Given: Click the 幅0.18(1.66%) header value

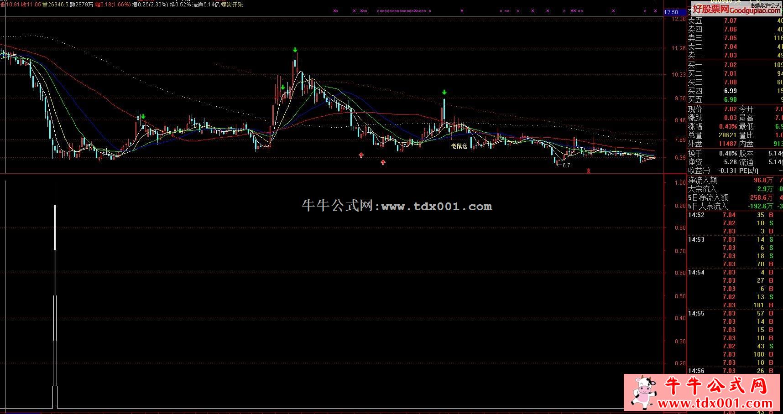Looking at the screenshot, I should [x=112, y=5].
